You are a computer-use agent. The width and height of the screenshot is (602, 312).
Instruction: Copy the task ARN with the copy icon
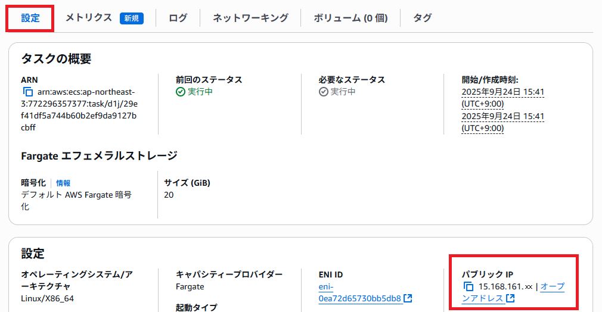click(27, 92)
